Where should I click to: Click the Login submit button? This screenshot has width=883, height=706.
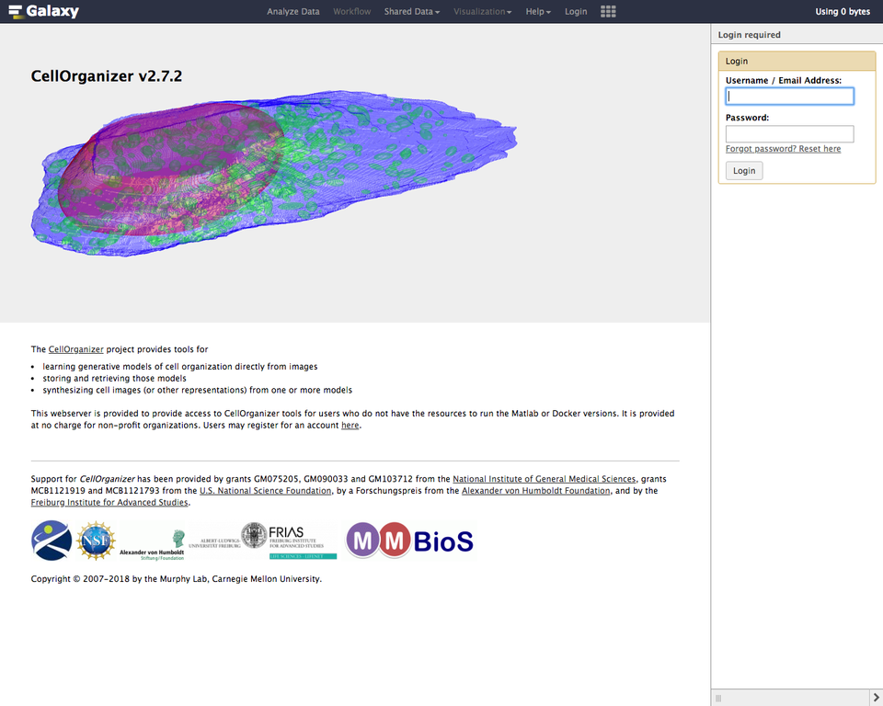(744, 171)
